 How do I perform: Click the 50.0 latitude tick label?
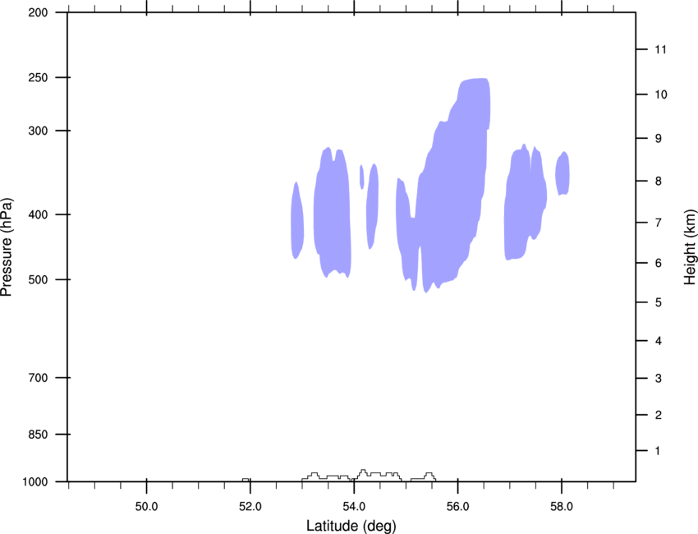coord(146,507)
